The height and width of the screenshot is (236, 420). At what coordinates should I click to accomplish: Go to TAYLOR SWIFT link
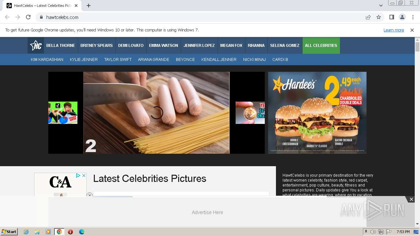point(118,60)
